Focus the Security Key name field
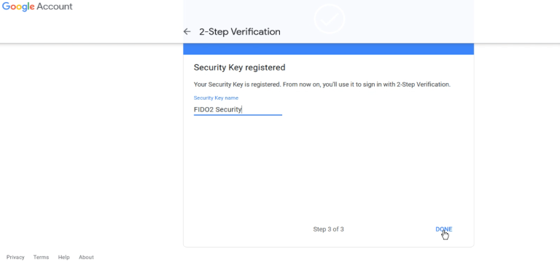The width and height of the screenshot is (560, 265). [x=238, y=109]
